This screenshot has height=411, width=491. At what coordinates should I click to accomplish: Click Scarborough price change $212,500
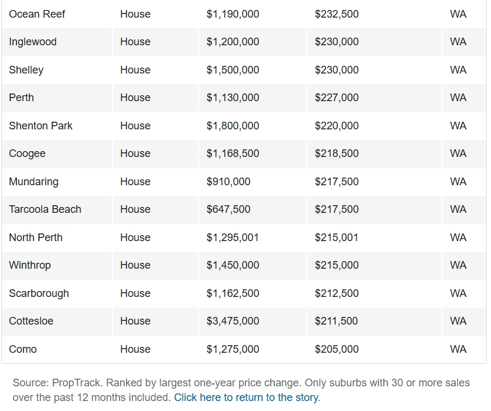pyautogui.click(x=337, y=293)
